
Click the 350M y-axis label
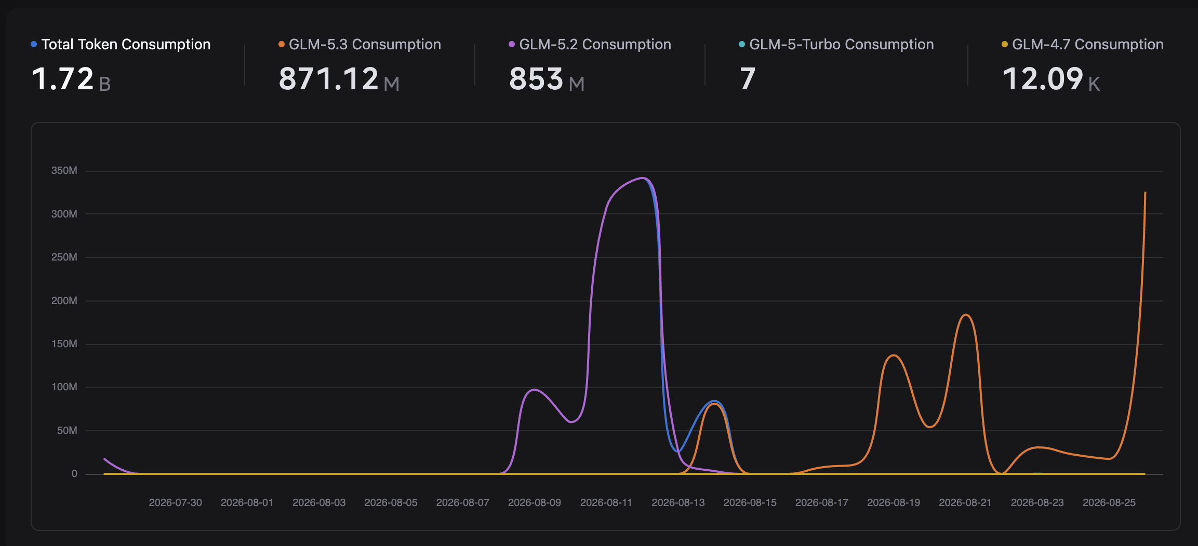coord(64,171)
